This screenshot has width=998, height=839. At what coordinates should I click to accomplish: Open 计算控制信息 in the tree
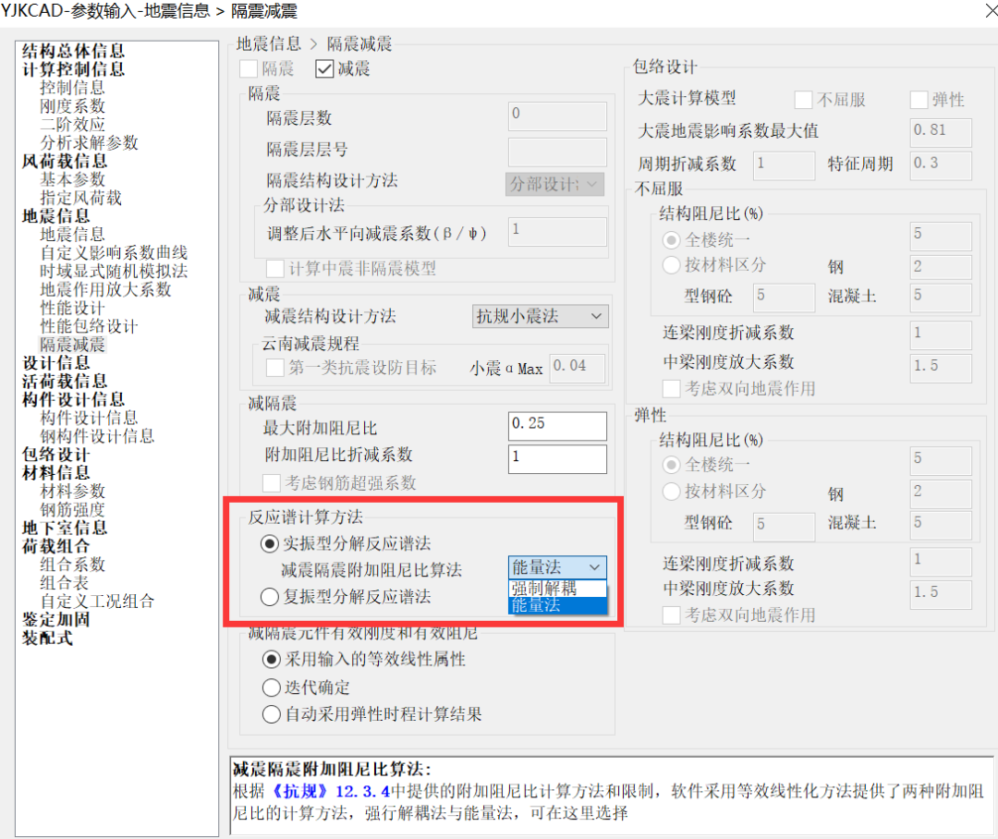click(x=73, y=69)
